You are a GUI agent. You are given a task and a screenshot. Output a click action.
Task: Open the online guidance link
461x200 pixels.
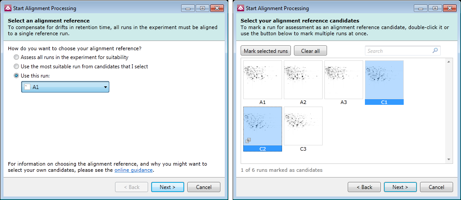tap(134, 170)
